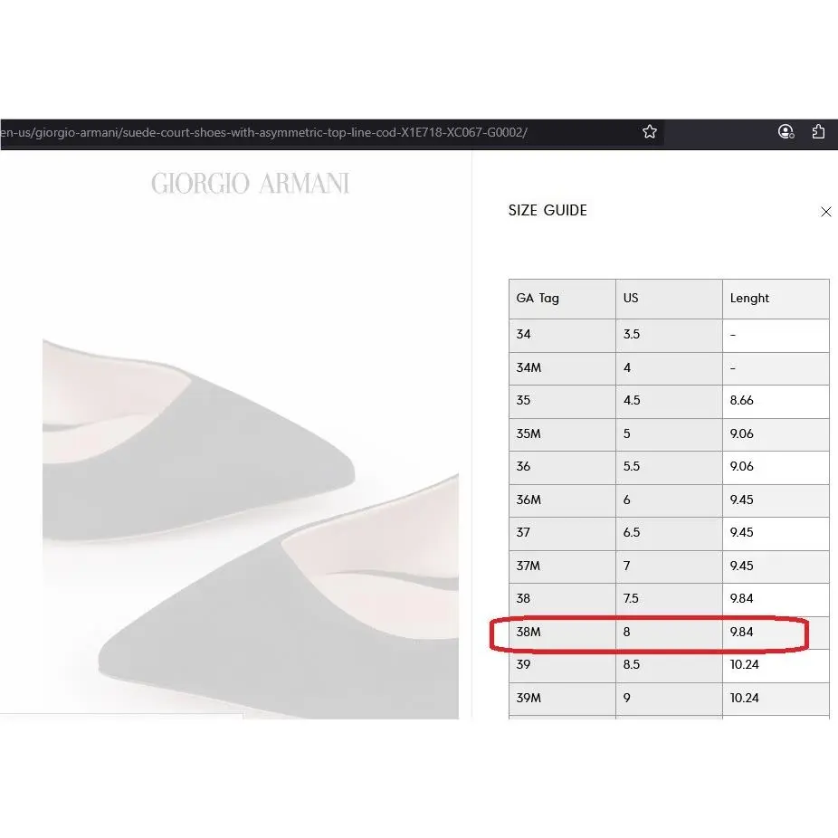Select the US size cell '9'

click(669, 699)
